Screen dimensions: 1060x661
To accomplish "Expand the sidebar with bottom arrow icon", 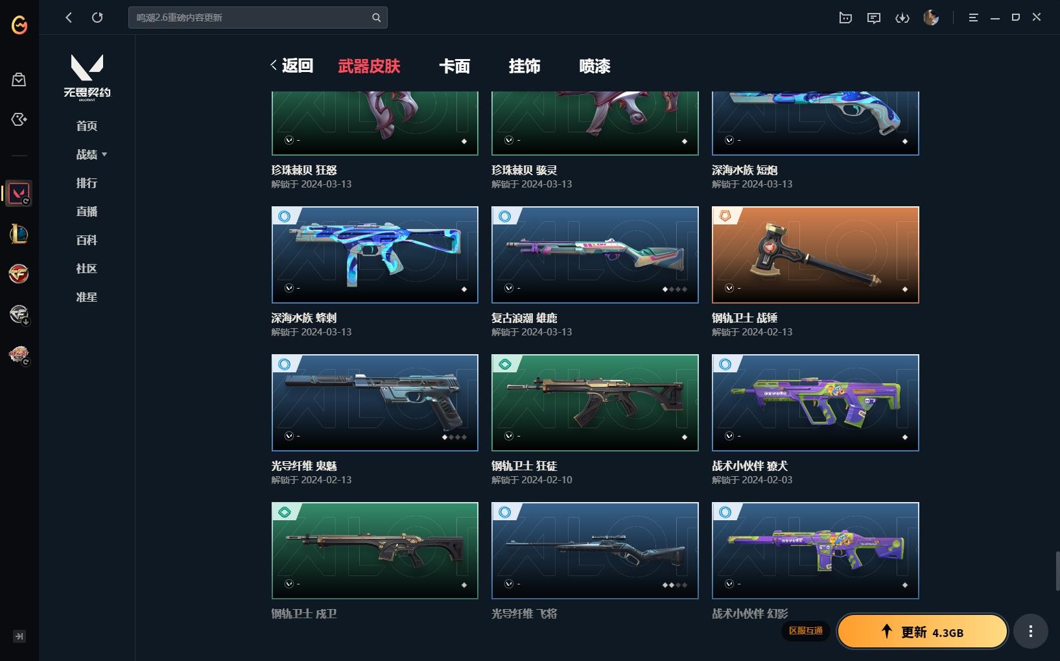I will click(x=19, y=636).
